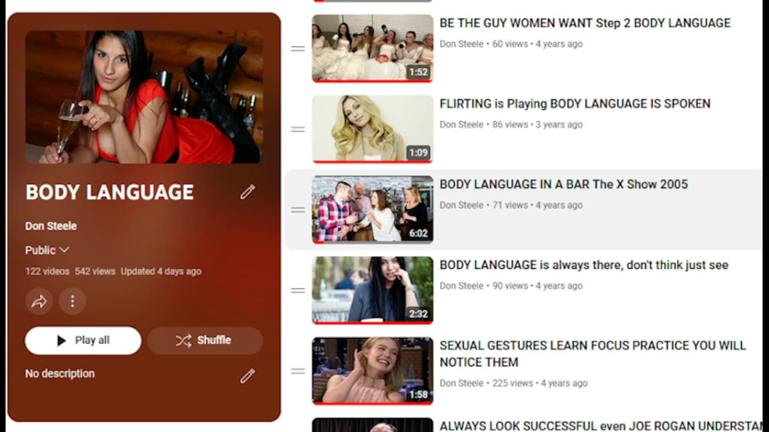The image size is (769, 432).
Task: Open FLIRTING is Playing BODY LANGUAGE IS SPOKEN
Action: [x=575, y=104]
